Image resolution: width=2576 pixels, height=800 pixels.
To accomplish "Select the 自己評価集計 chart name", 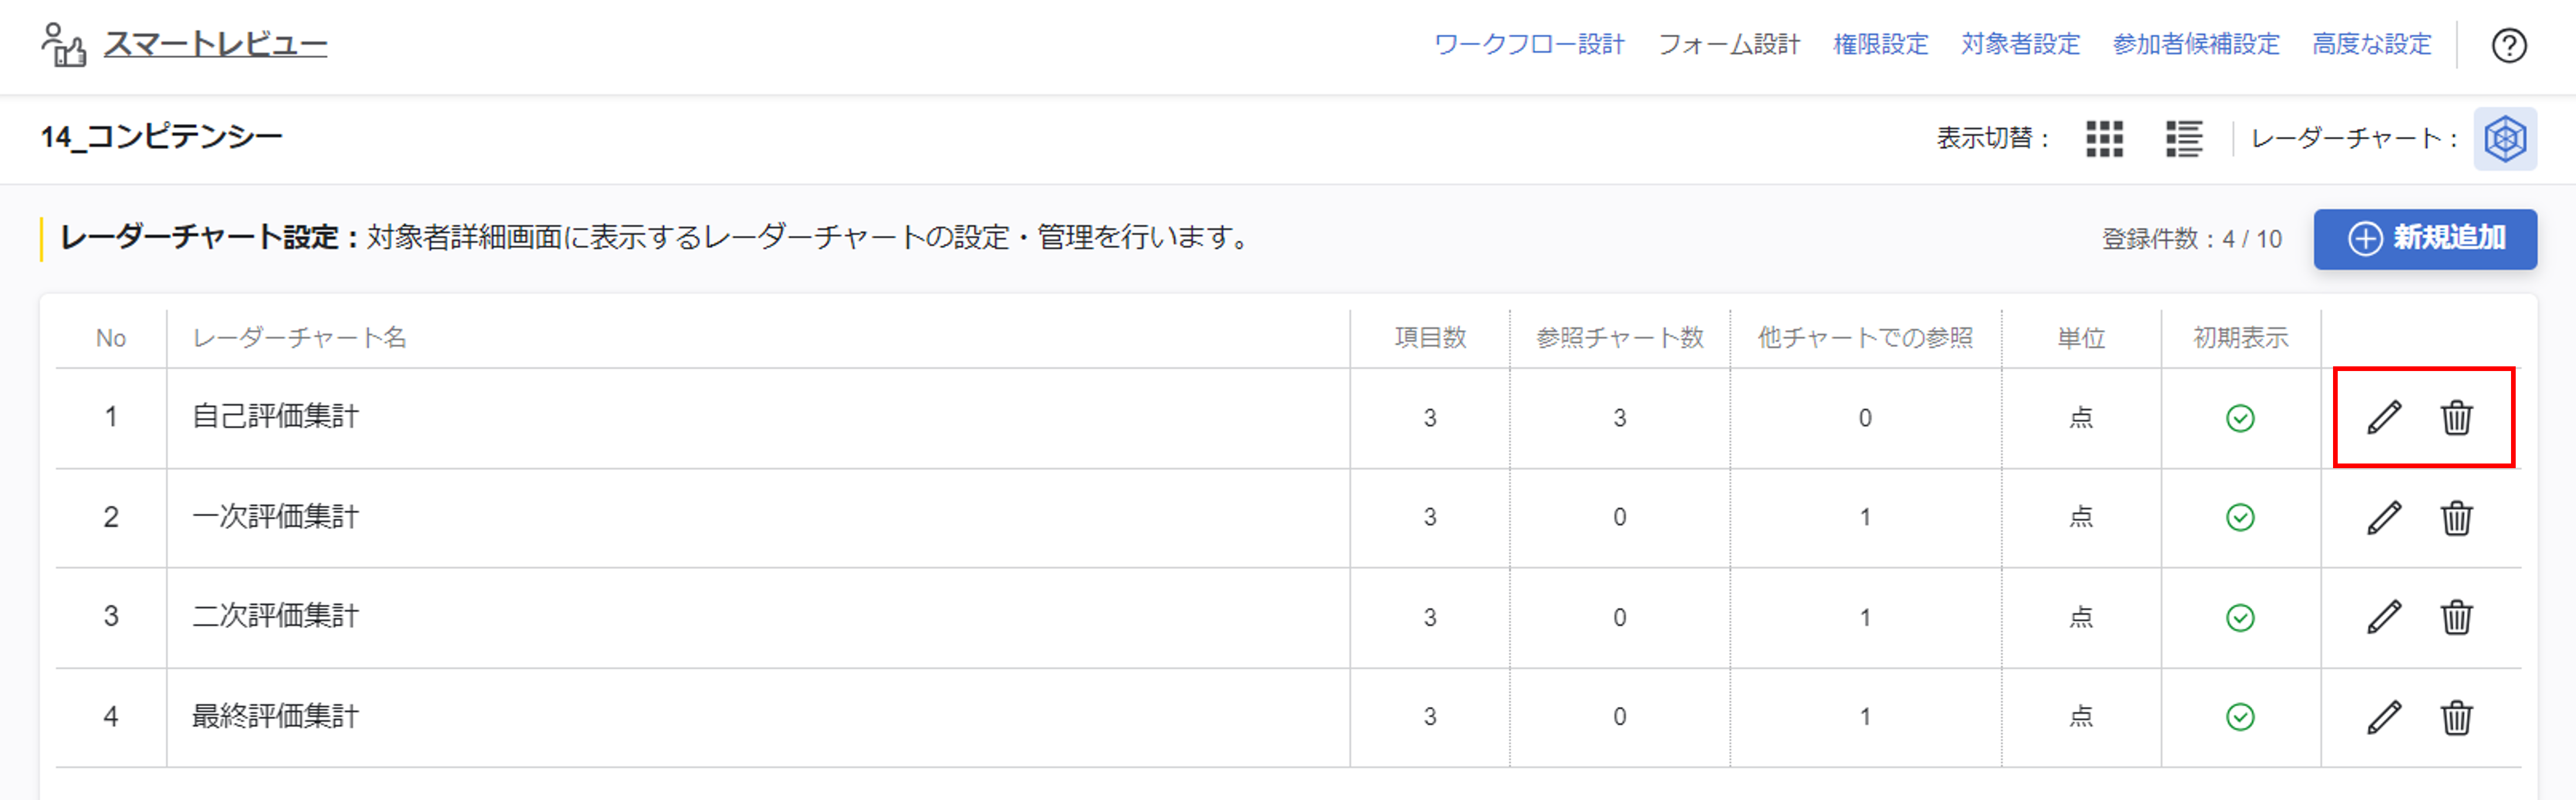I will tap(275, 417).
